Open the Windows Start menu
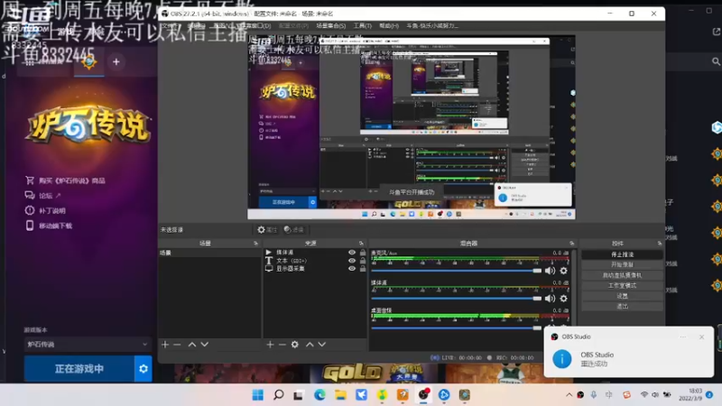The width and height of the screenshot is (722, 406). tap(258, 394)
